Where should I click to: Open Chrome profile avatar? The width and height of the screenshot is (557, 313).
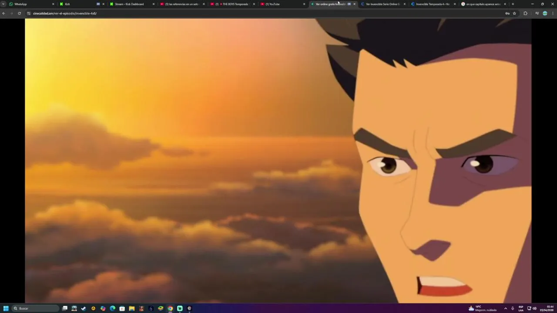(545, 13)
